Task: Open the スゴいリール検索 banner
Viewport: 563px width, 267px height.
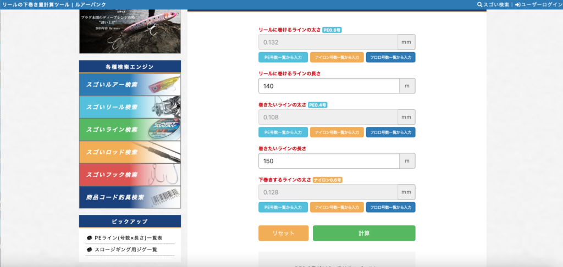Action: tap(130, 107)
